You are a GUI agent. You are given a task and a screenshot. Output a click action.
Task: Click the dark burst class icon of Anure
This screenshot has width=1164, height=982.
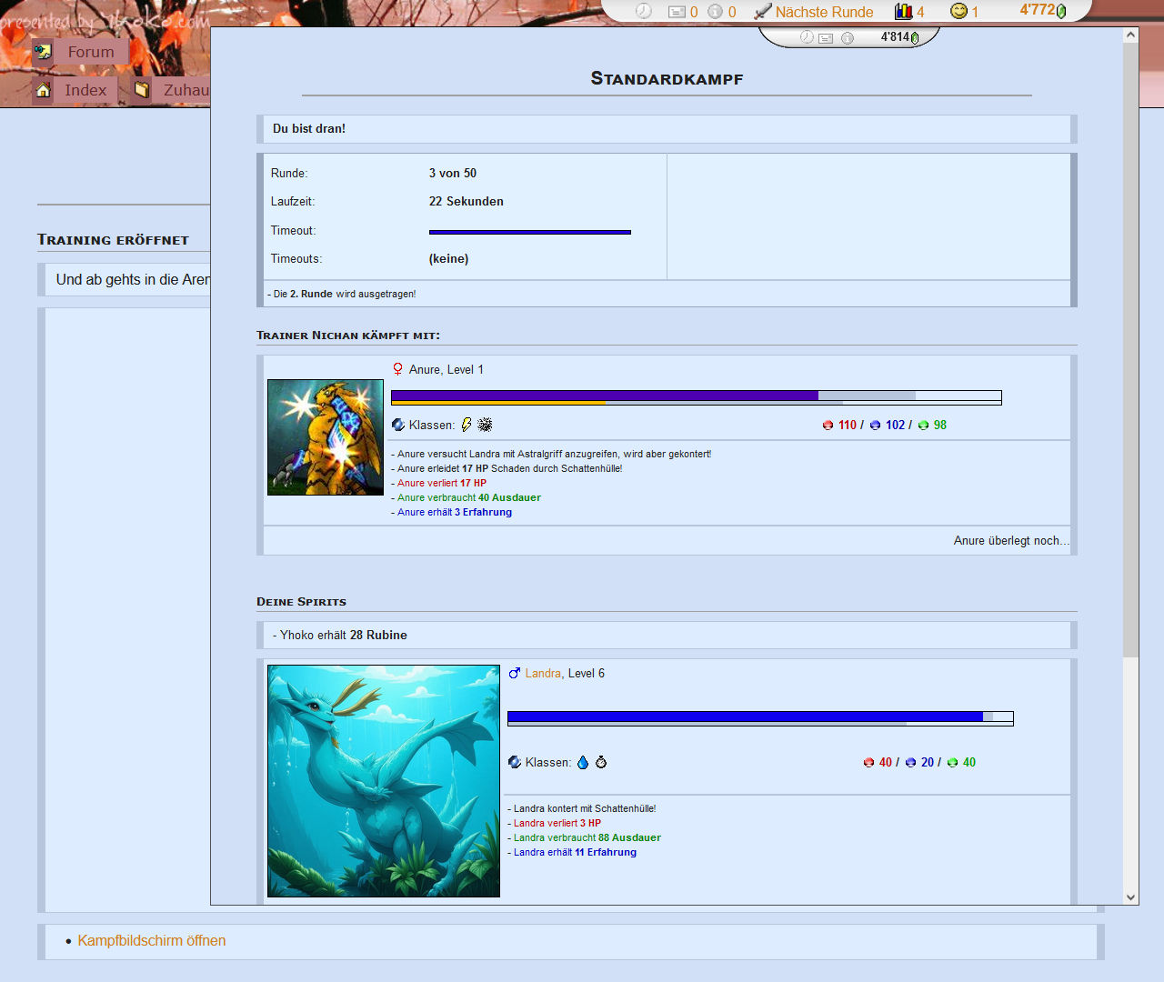(x=485, y=425)
